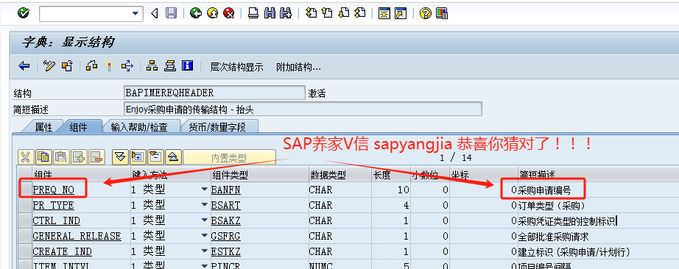
Task: Collapse all substructures double-up arrow
Action: point(173,157)
